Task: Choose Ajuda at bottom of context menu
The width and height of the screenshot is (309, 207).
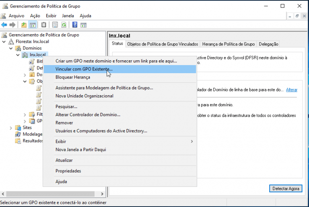Action: click(120, 181)
